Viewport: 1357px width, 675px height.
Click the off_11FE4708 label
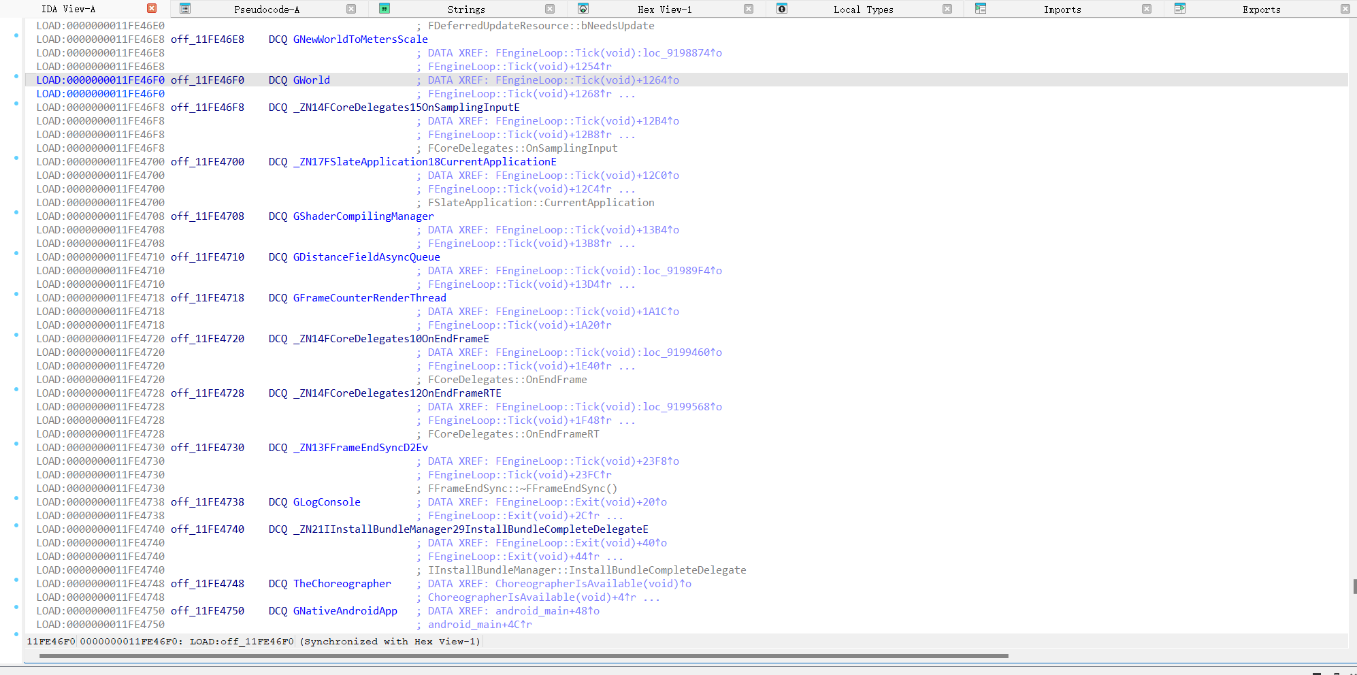pyautogui.click(x=208, y=216)
